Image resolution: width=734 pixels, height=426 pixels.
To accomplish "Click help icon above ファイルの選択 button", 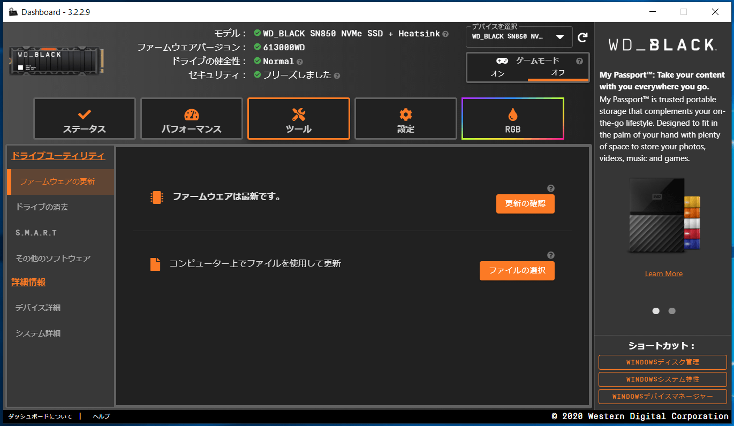I will click(551, 255).
